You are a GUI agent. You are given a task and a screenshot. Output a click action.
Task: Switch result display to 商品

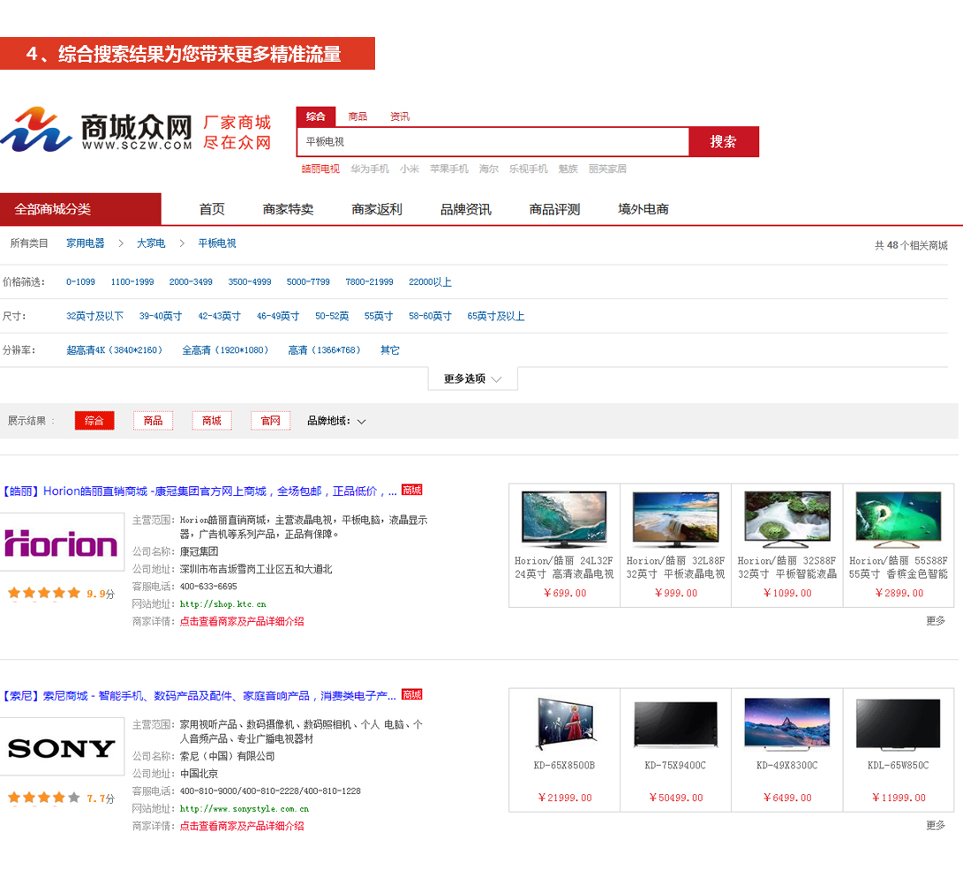(153, 421)
